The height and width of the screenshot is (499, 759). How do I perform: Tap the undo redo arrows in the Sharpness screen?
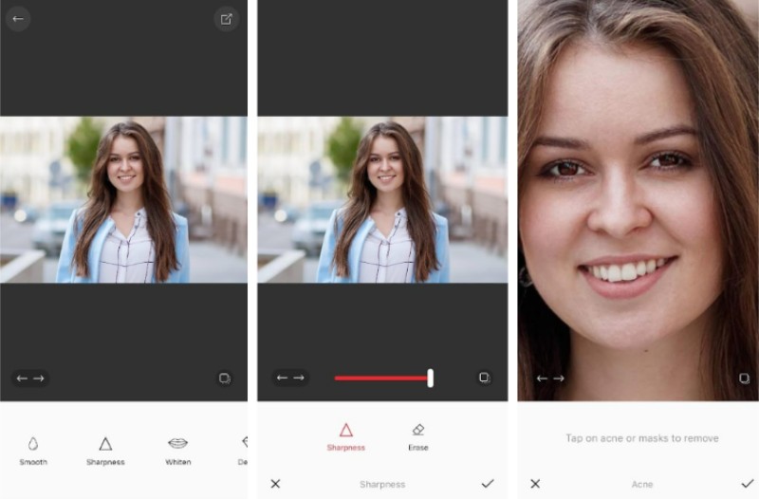pyautogui.click(x=290, y=378)
